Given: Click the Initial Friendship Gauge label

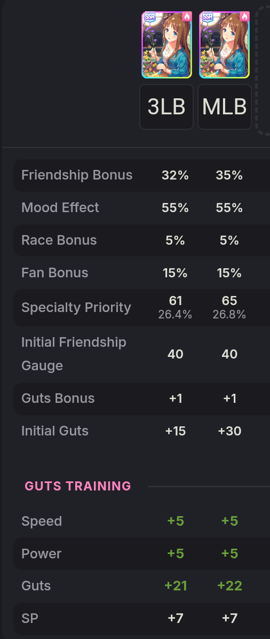Looking at the screenshot, I should click(x=74, y=354).
